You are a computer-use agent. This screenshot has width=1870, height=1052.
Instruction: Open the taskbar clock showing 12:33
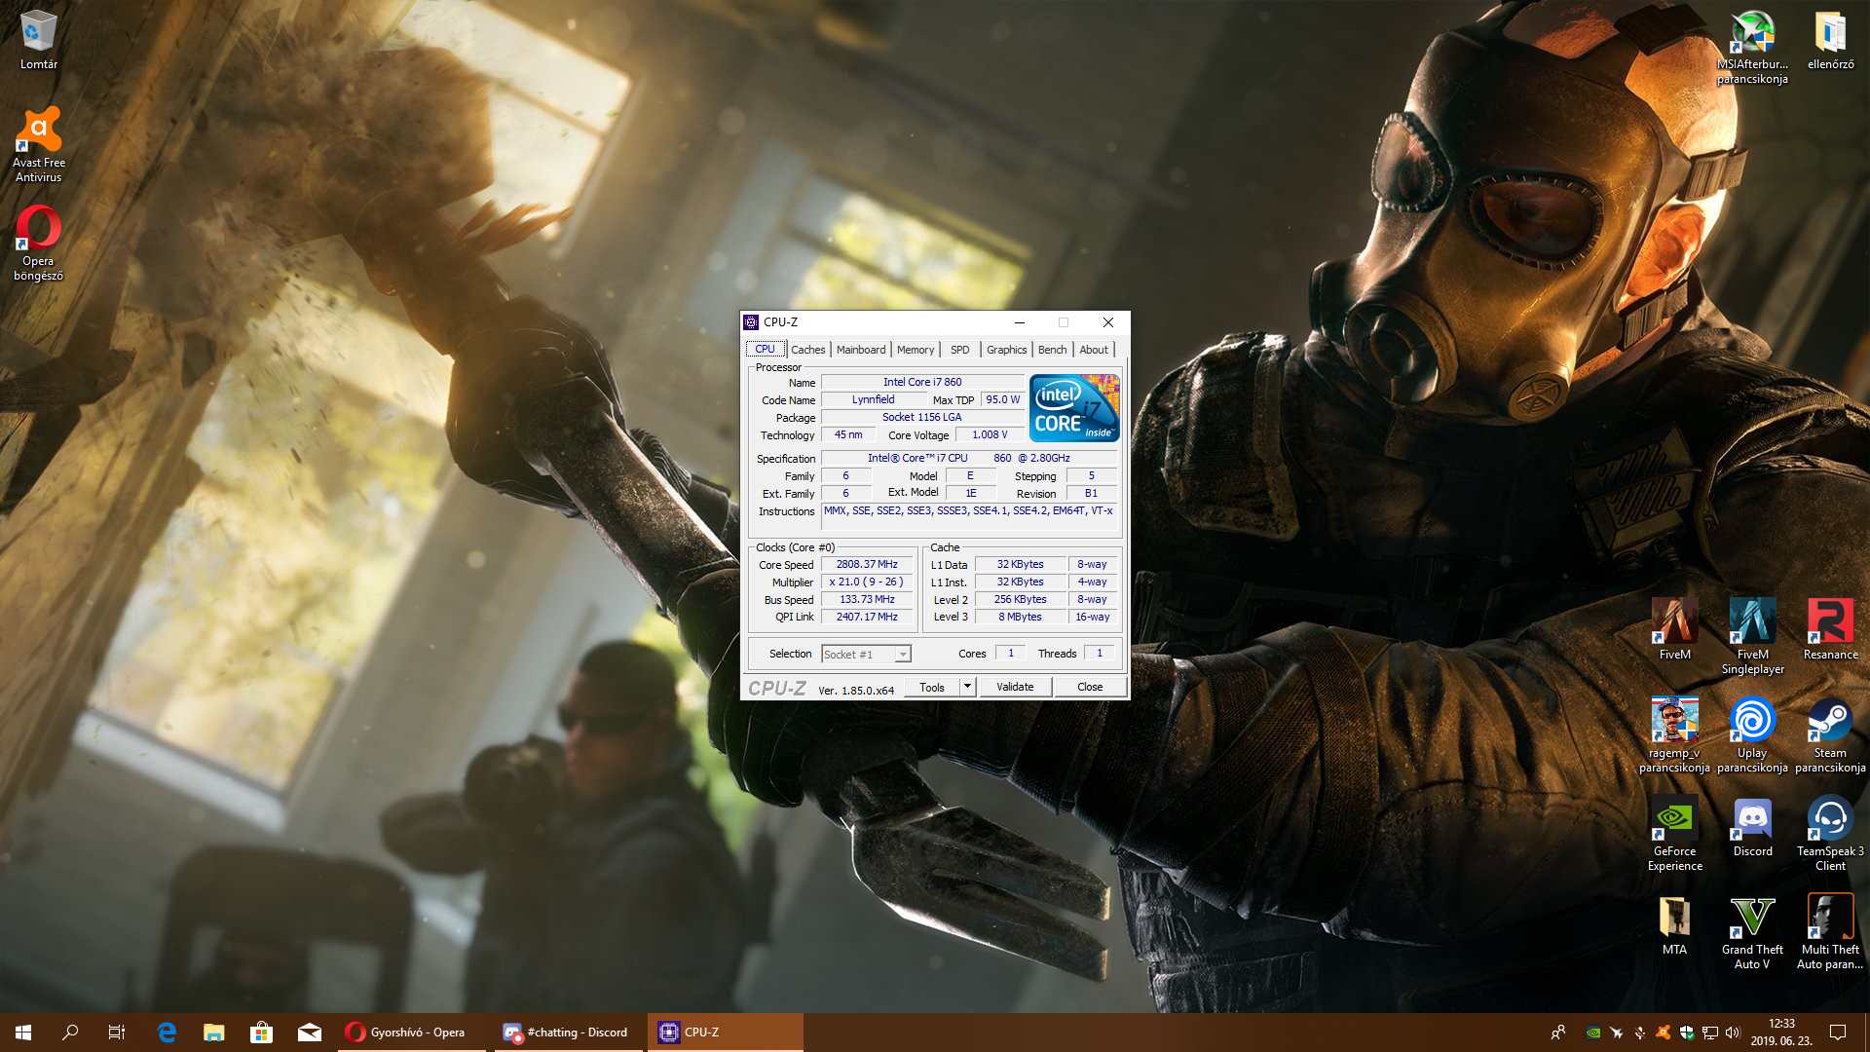tap(1781, 1033)
